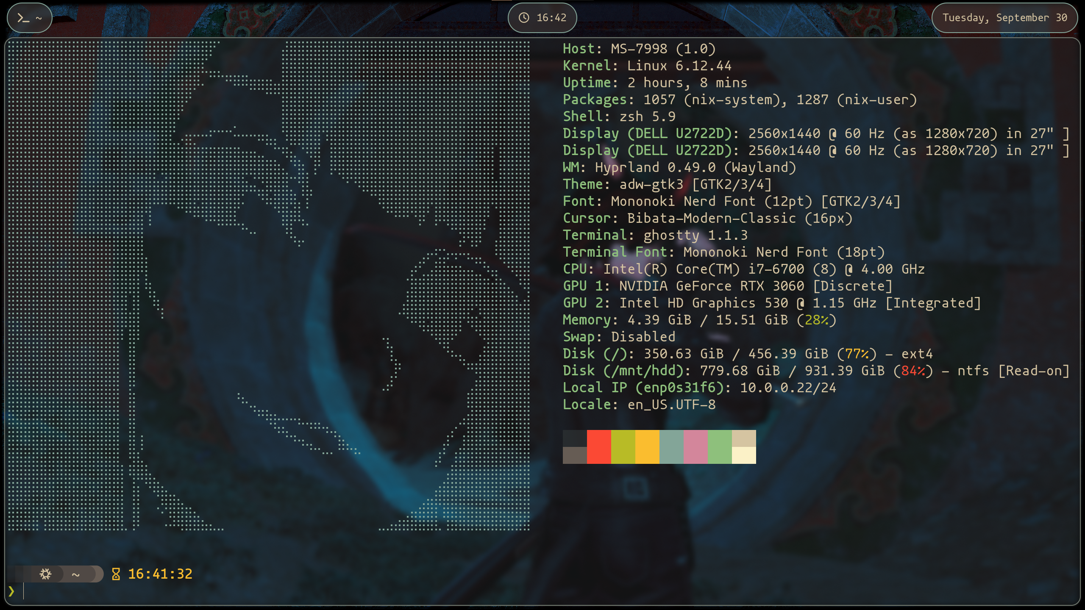Click the tilde workspace title in the top bar
Viewport: 1085px width, 610px height.
39,18
